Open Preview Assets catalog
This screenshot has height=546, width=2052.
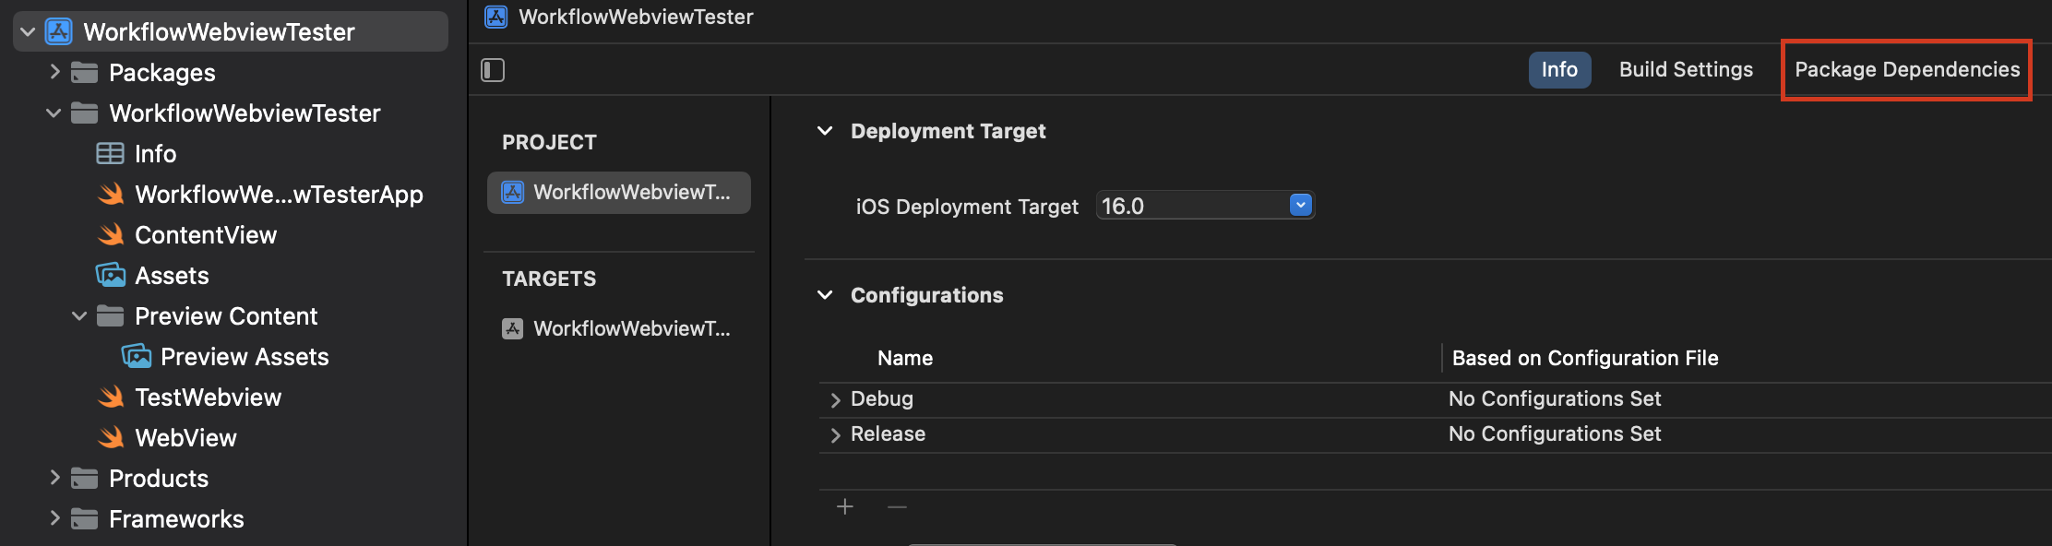point(245,356)
